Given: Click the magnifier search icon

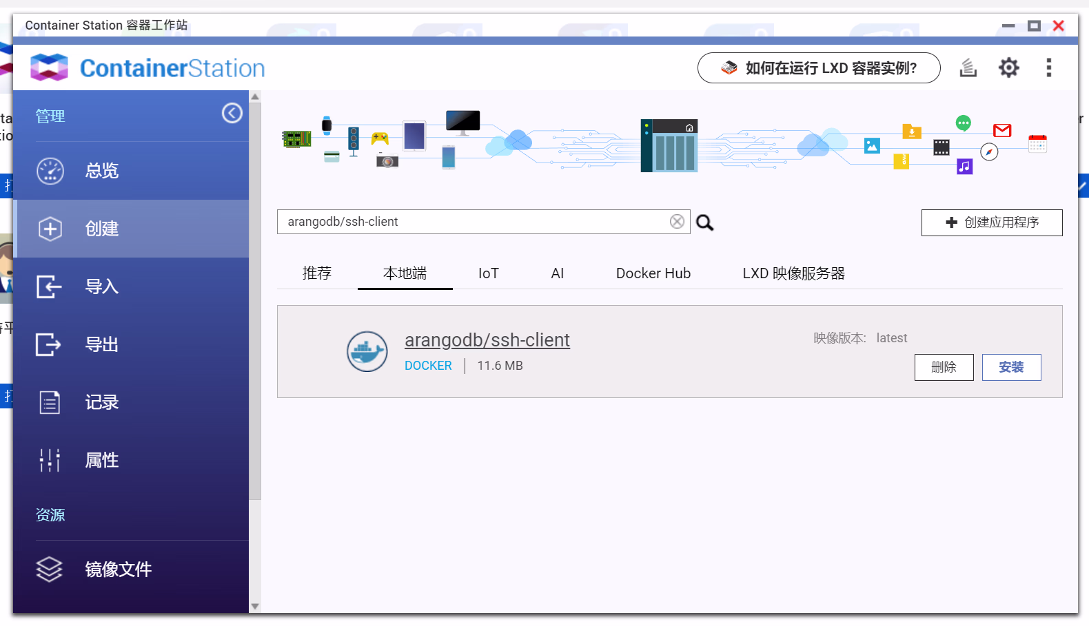Looking at the screenshot, I should pos(704,222).
